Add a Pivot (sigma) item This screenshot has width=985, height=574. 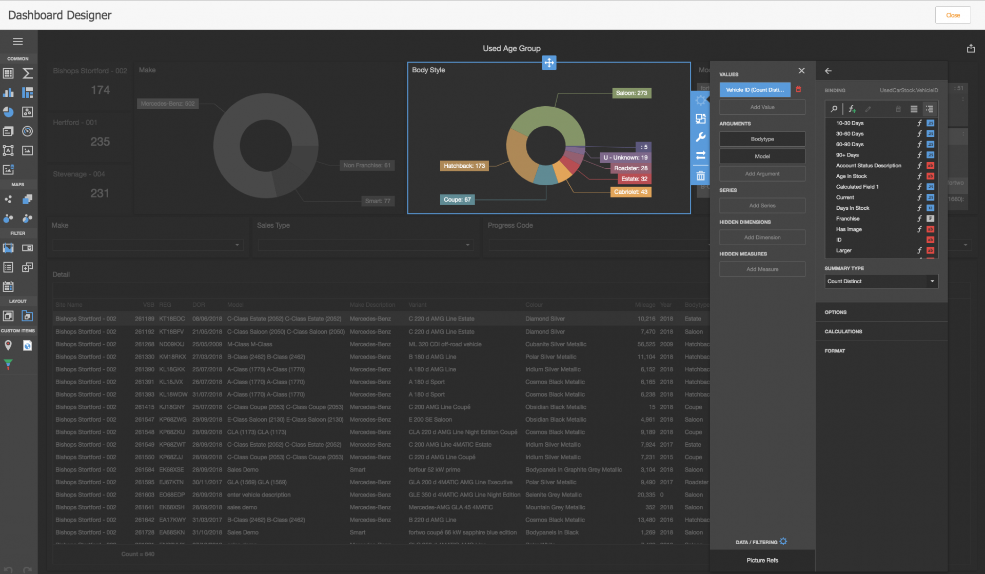(28, 73)
